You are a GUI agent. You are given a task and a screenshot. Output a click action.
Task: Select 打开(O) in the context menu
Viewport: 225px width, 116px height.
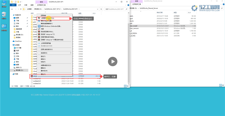[x=43, y=15]
